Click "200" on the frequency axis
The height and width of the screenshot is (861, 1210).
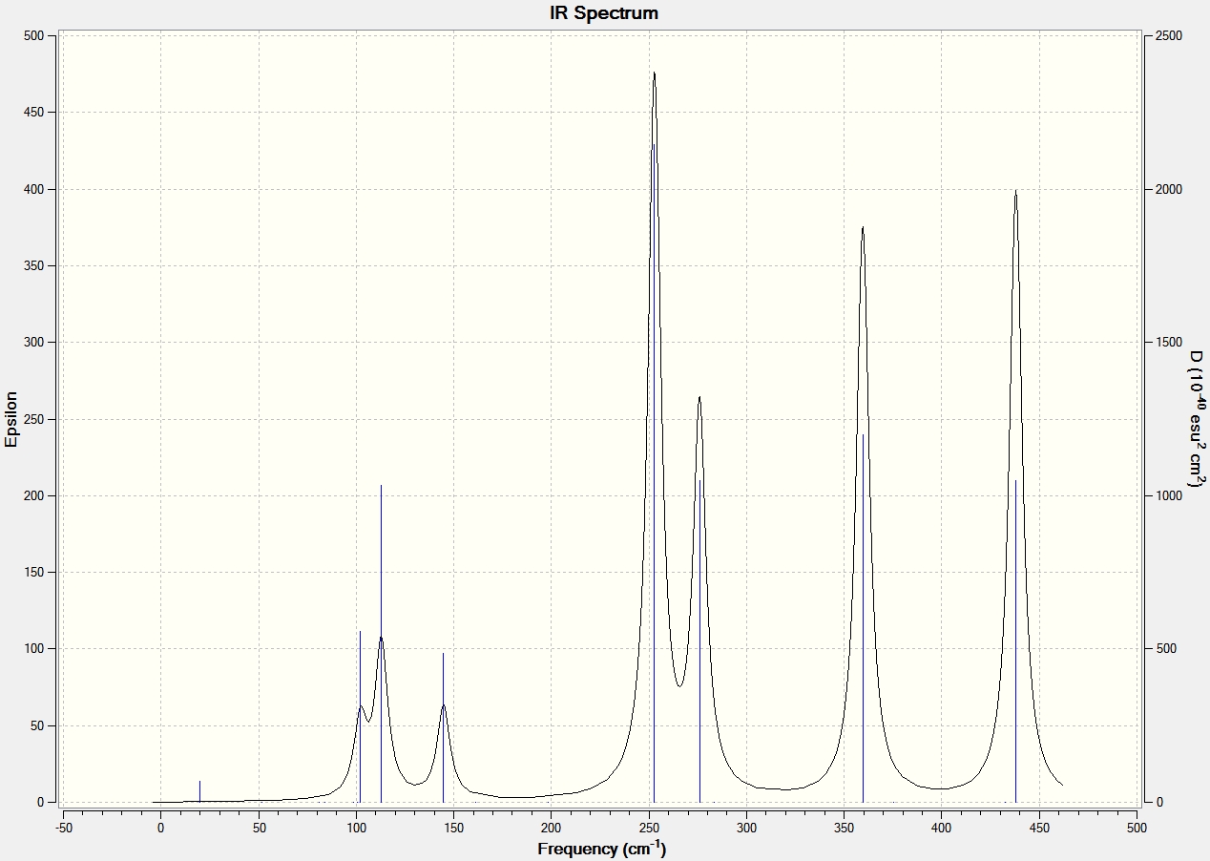tap(552, 827)
